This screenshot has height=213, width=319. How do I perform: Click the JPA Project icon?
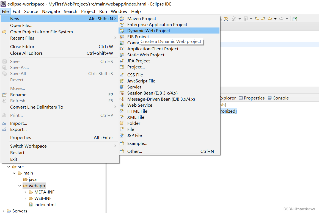(122, 61)
